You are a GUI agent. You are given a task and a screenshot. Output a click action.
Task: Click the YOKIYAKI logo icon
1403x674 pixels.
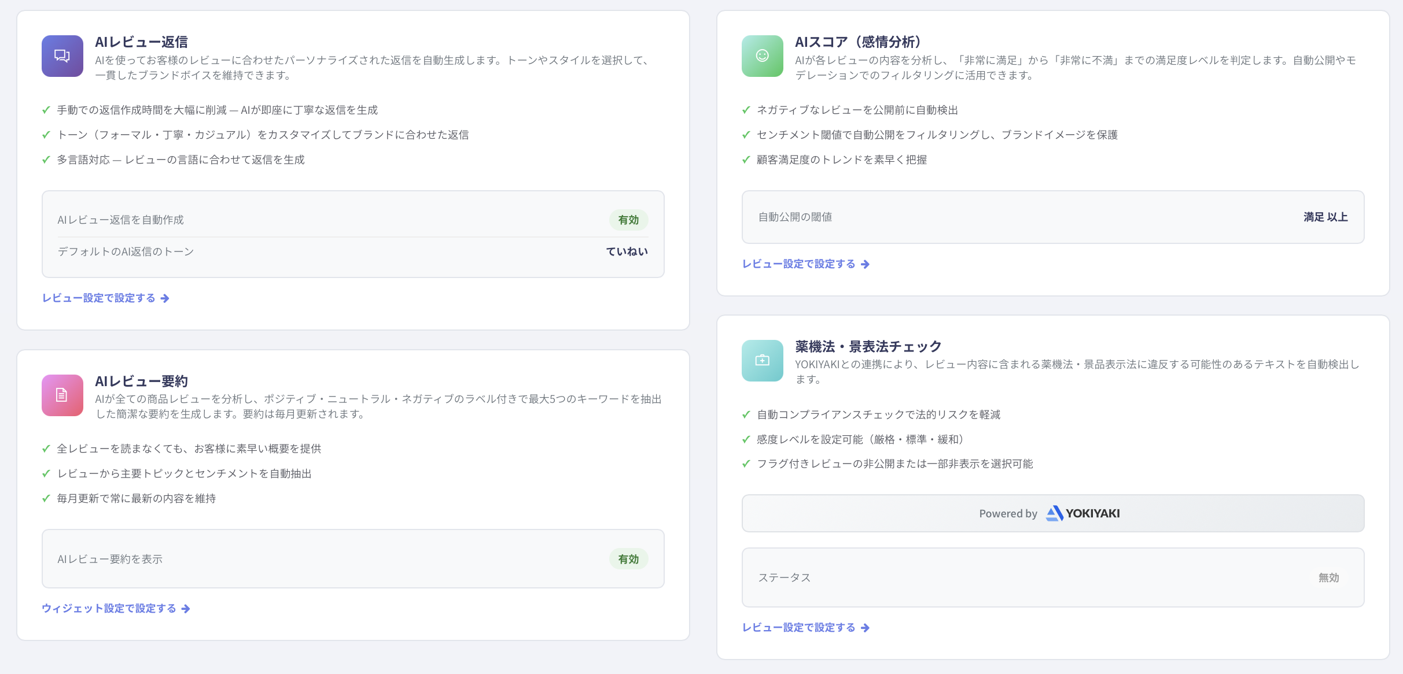(x=1054, y=513)
